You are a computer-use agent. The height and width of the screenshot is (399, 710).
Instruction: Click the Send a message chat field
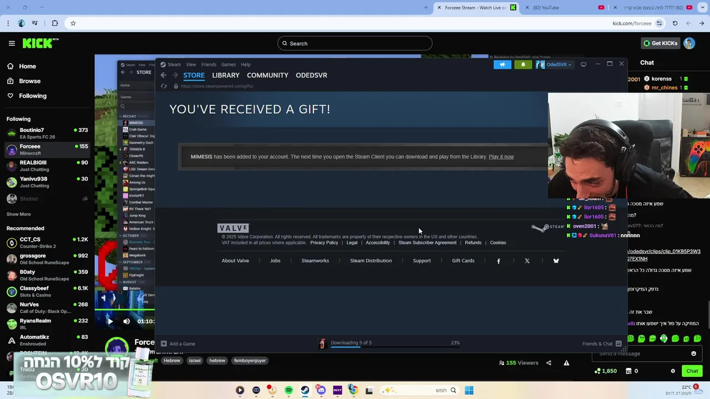click(647, 354)
